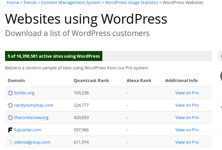
Task: Open the randysvinyltap.com domain link
Action: click(x=34, y=105)
